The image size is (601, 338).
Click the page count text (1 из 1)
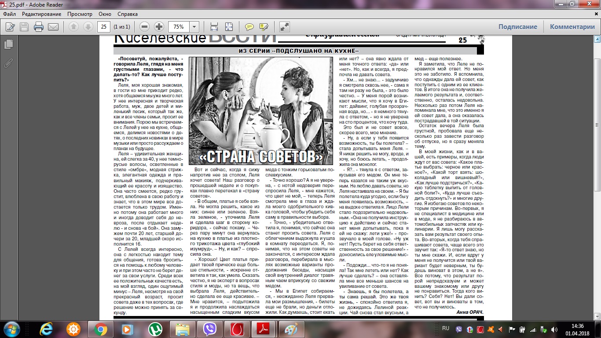[x=122, y=27]
